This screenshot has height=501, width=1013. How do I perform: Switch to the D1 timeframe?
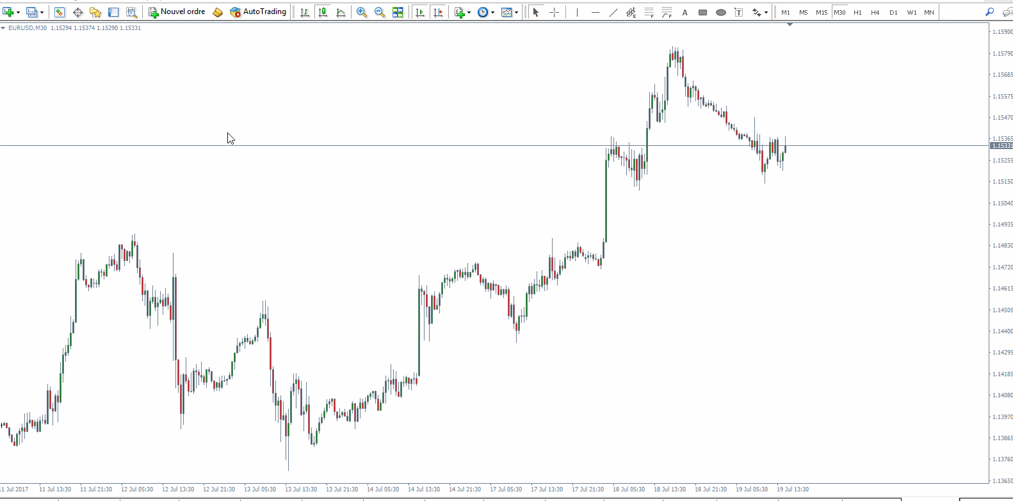tap(893, 12)
